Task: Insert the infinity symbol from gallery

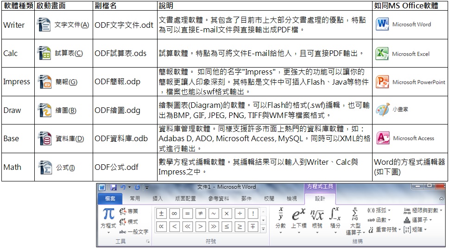Action: pos(174,214)
